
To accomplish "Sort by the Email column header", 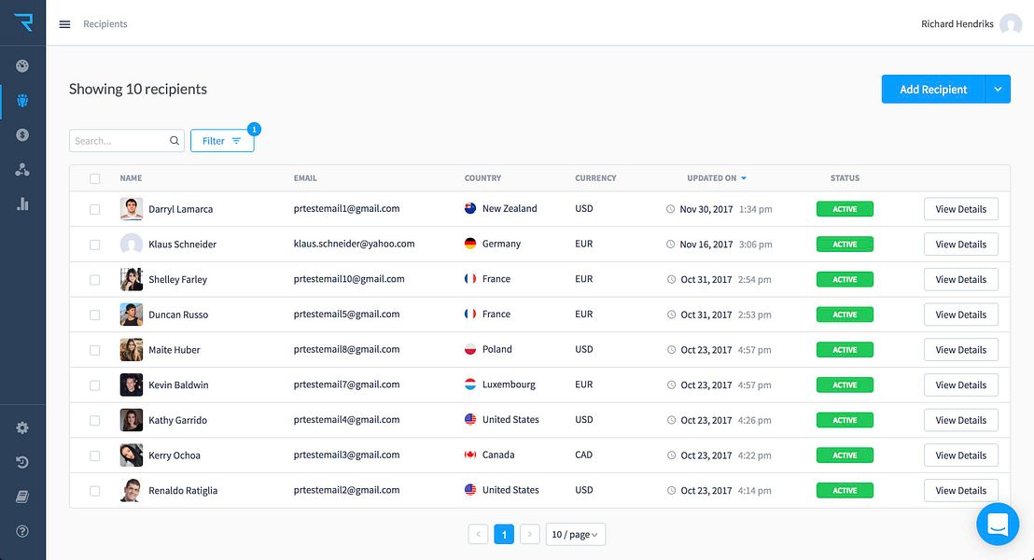I will click(305, 178).
